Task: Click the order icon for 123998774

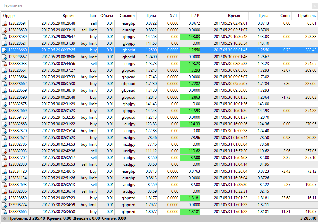Action: click(x=4, y=205)
